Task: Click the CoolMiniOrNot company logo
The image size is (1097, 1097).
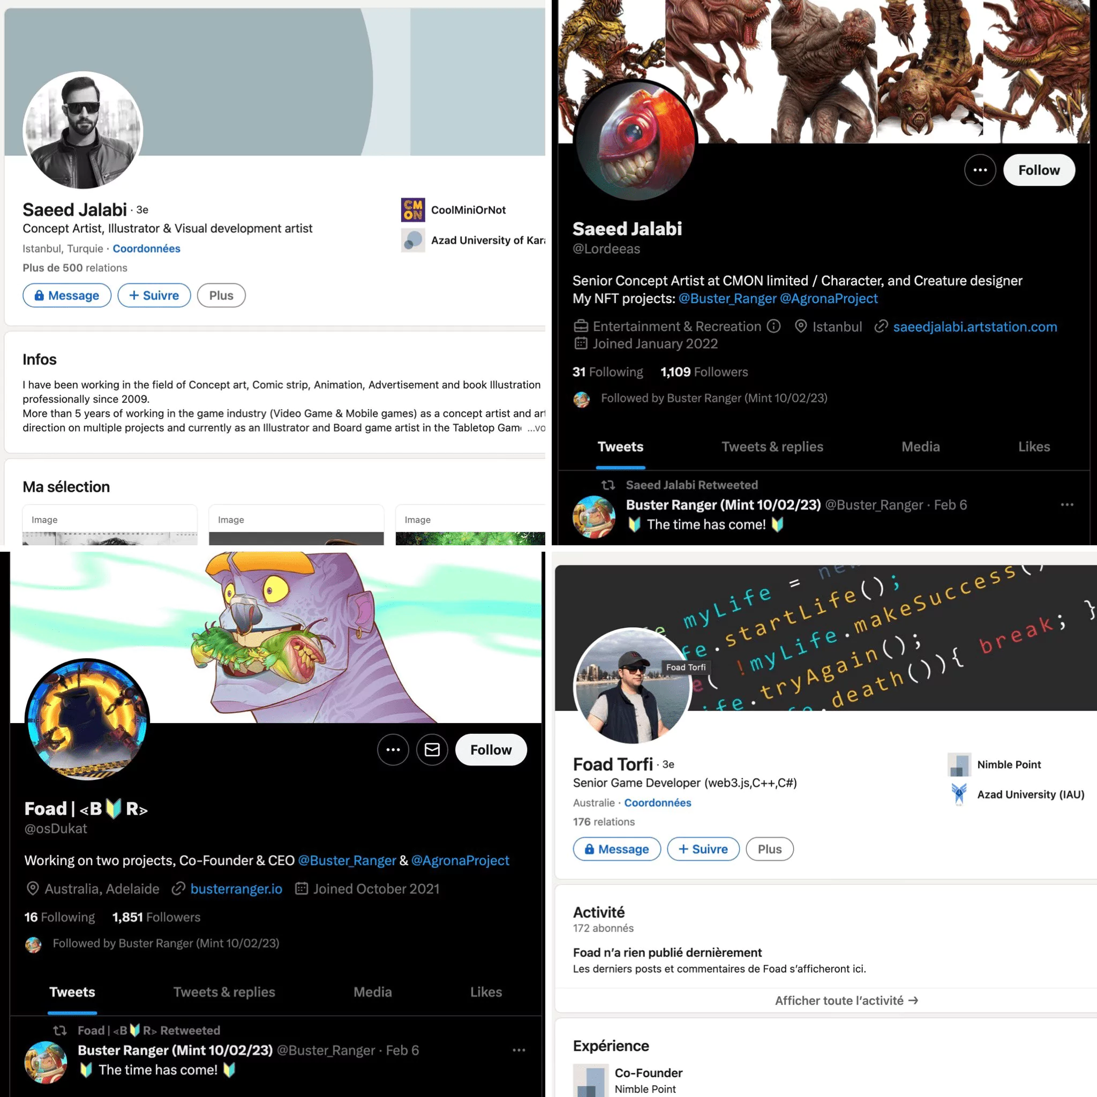Action: [x=413, y=209]
